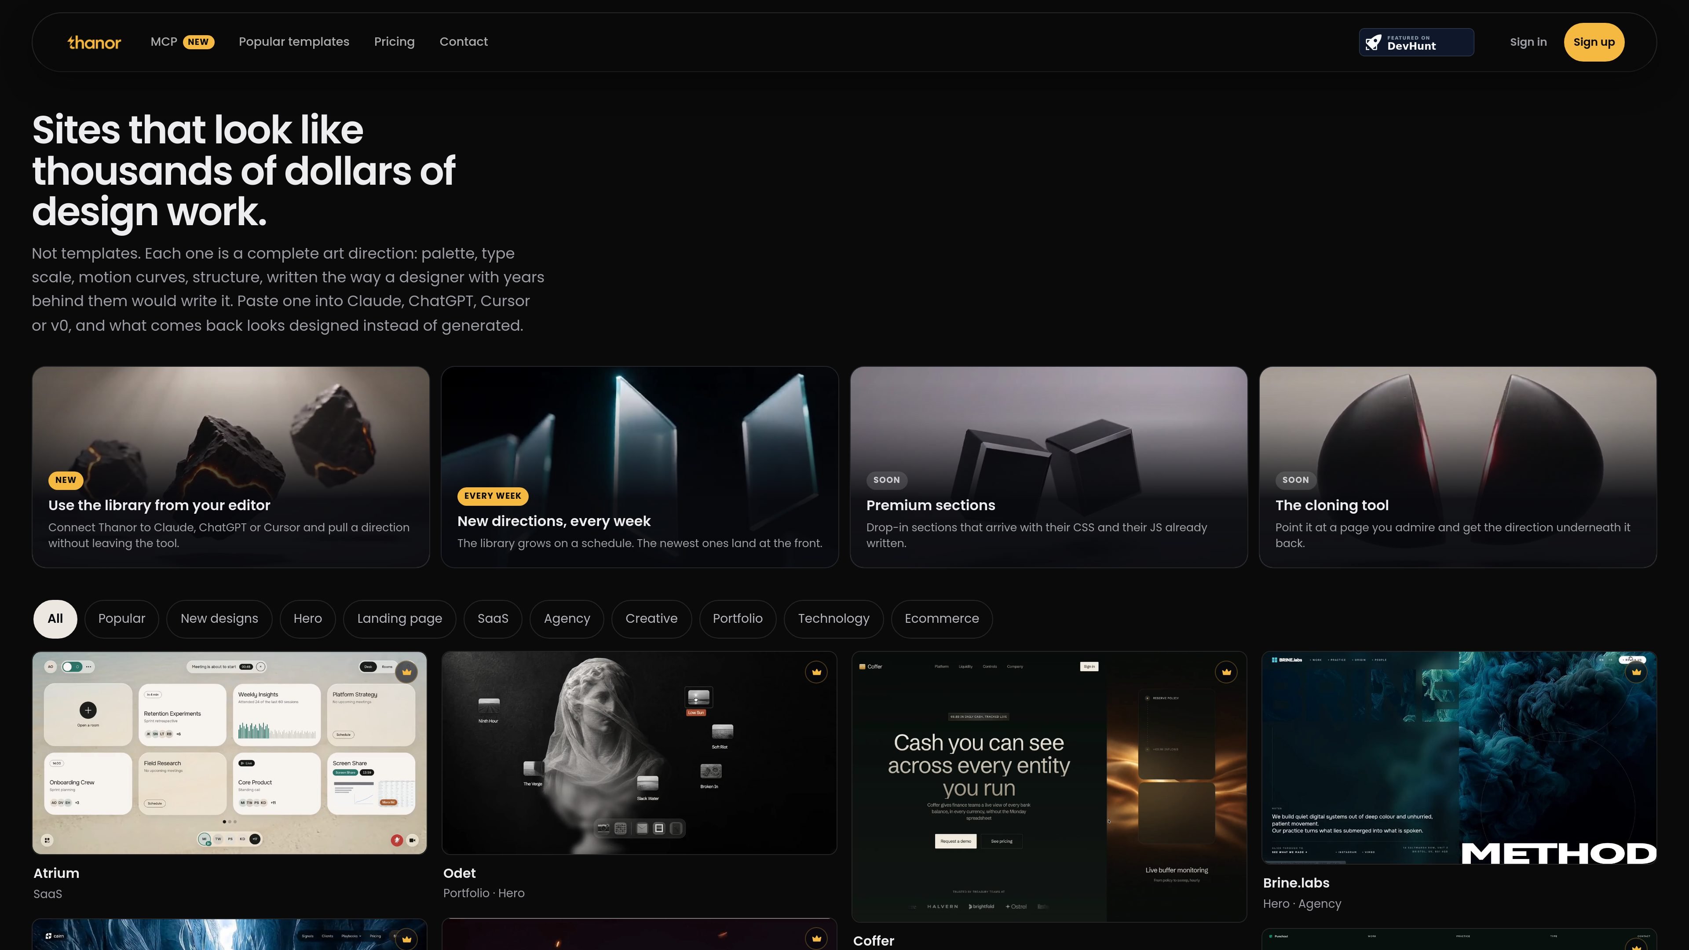Screen dimensions: 1689x950
Task: Click the rocket icon in DevHunt badge
Action: pyautogui.click(x=1373, y=43)
